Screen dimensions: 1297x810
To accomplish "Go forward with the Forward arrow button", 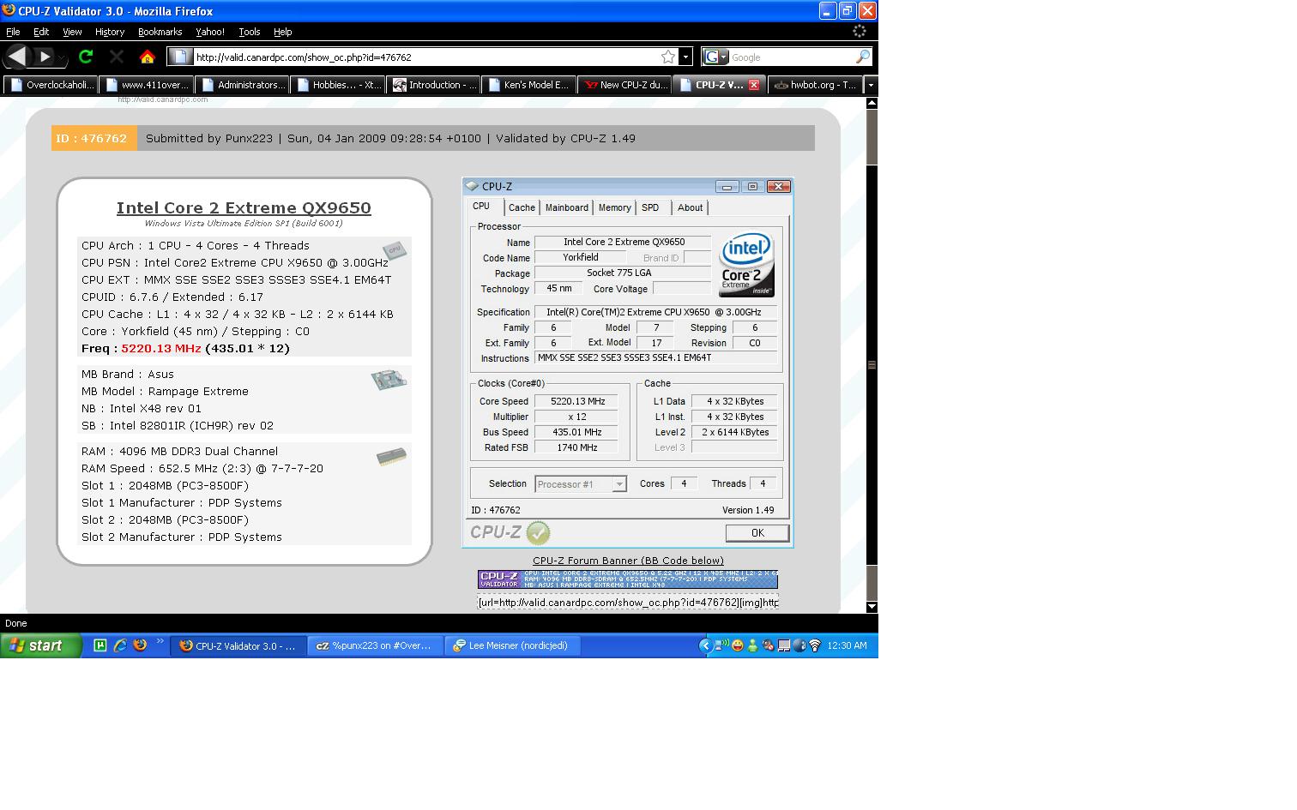I will [45, 57].
